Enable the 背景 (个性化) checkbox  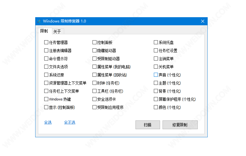point(156,91)
